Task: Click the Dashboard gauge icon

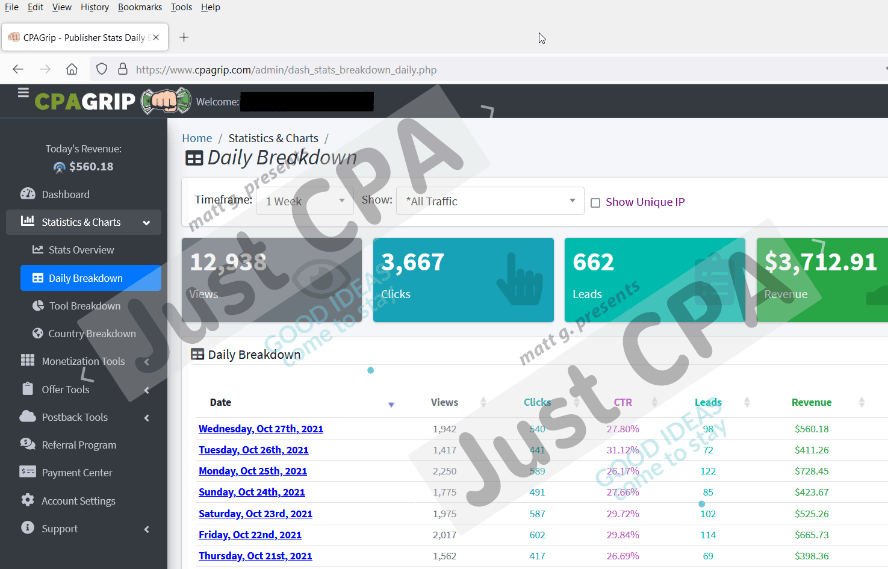Action: click(28, 194)
